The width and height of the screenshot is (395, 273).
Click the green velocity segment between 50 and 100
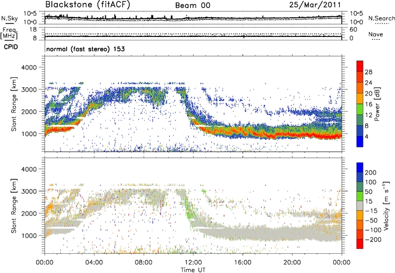tap(360, 187)
